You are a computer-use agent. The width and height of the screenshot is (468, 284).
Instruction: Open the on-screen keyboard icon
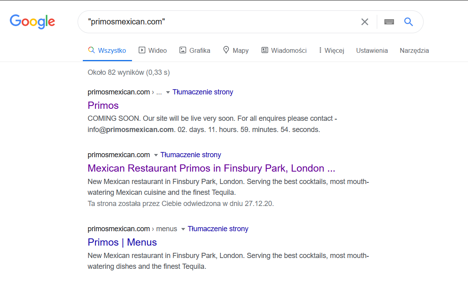[389, 22]
